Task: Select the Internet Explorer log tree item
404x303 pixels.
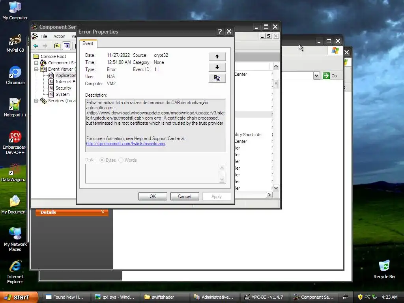Action: 65,82
